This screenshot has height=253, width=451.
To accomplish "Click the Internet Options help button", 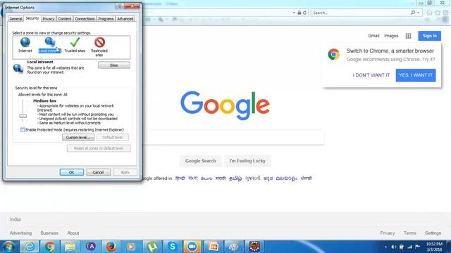I will (x=120, y=6).
